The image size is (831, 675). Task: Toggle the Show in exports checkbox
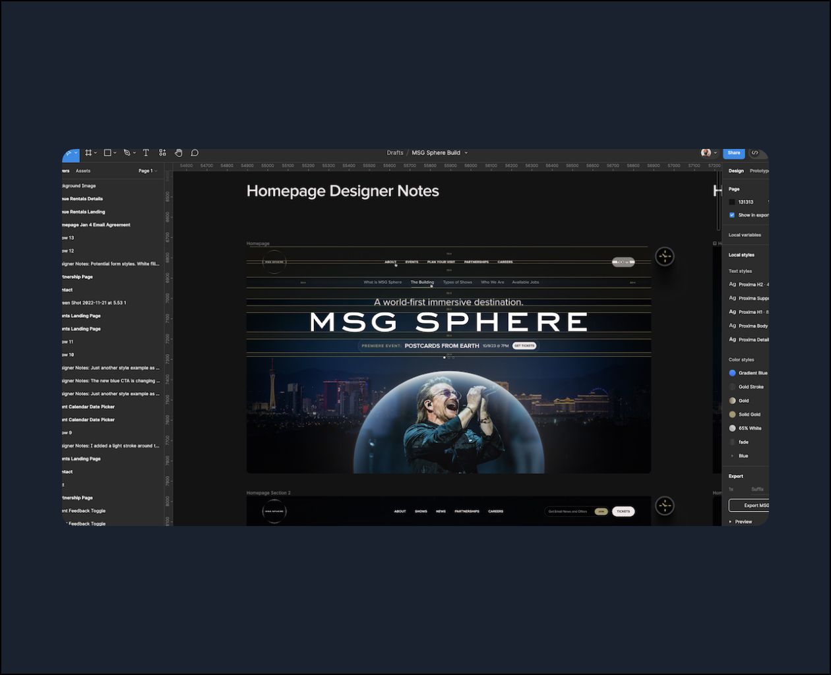pyautogui.click(x=731, y=215)
